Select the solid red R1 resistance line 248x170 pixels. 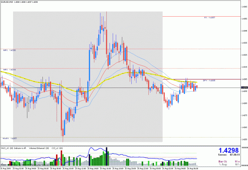[x=201, y=16]
